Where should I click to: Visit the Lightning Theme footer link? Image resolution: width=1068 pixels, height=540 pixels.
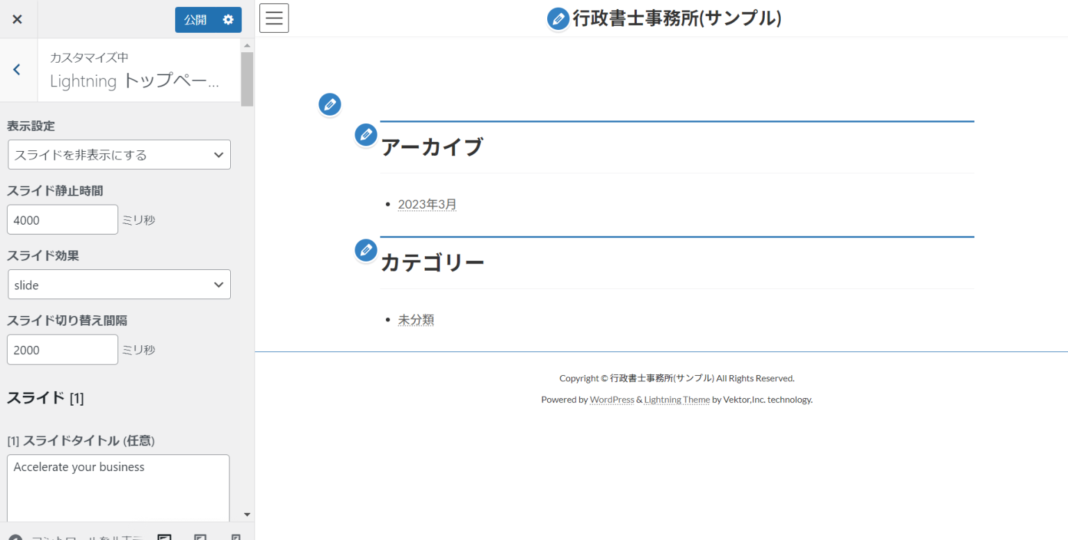coord(677,400)
